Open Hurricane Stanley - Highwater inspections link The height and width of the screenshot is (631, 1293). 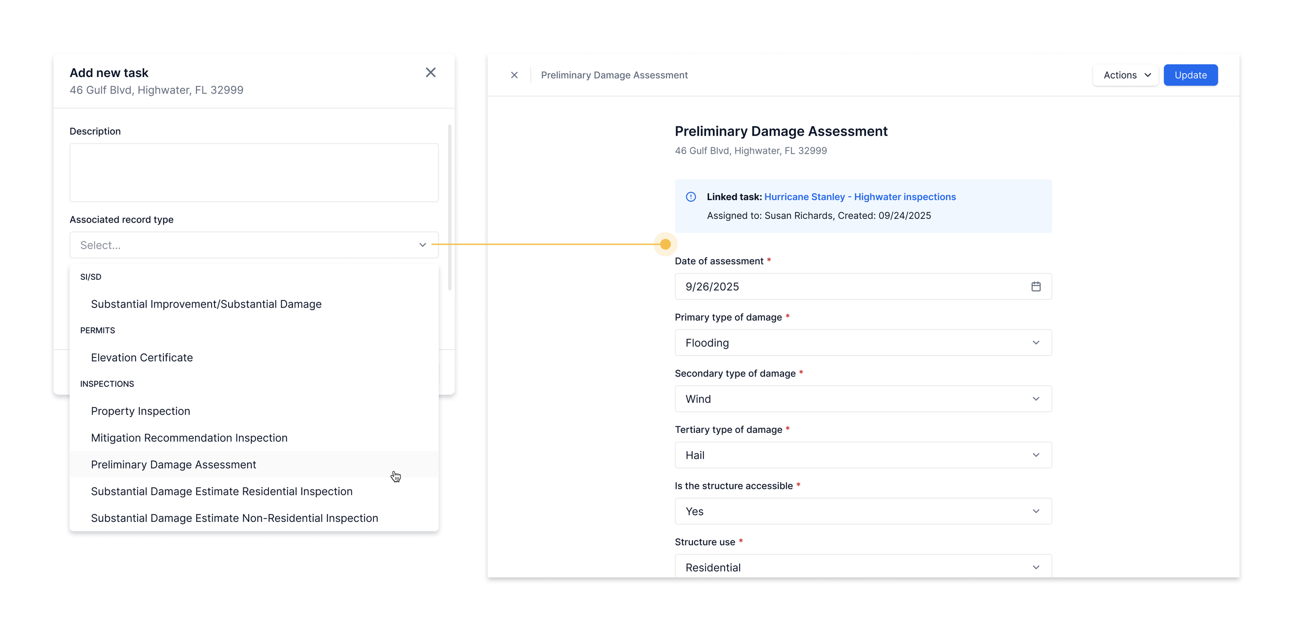pyautogui.click(x=860, y=197)
